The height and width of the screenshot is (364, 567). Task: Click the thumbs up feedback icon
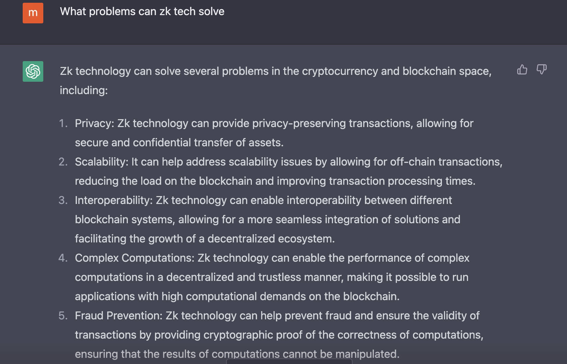coord(522,70)
